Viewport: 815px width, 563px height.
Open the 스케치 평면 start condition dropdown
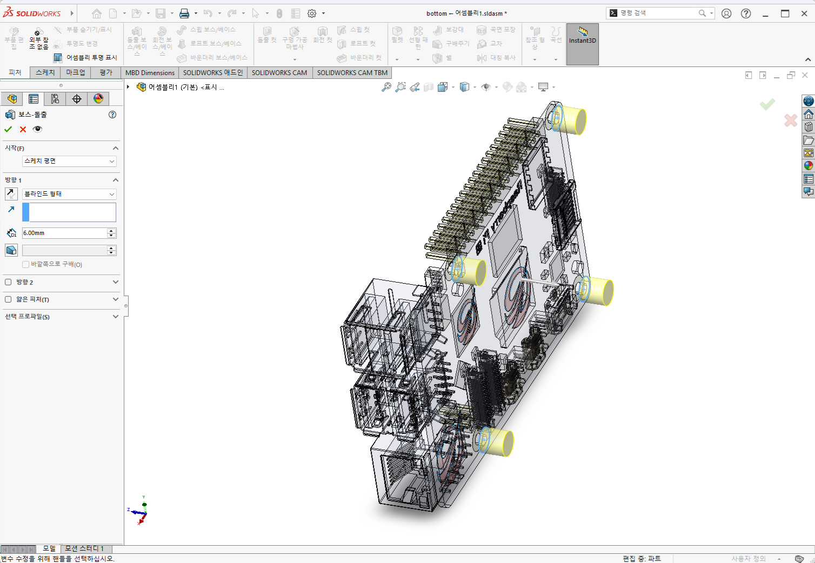click(x=69, y=161)
